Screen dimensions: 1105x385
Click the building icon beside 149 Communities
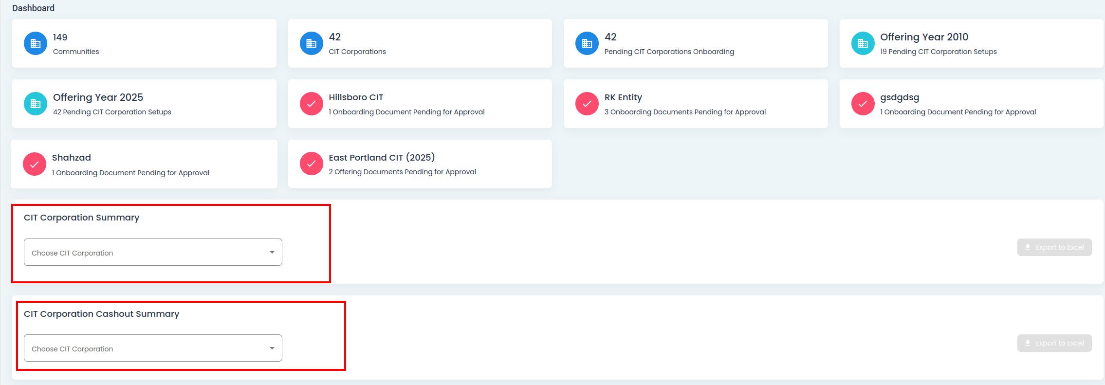pos(36,43)
